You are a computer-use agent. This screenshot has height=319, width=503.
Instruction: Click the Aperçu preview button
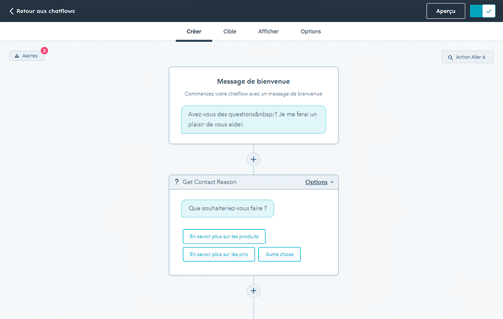446,11
